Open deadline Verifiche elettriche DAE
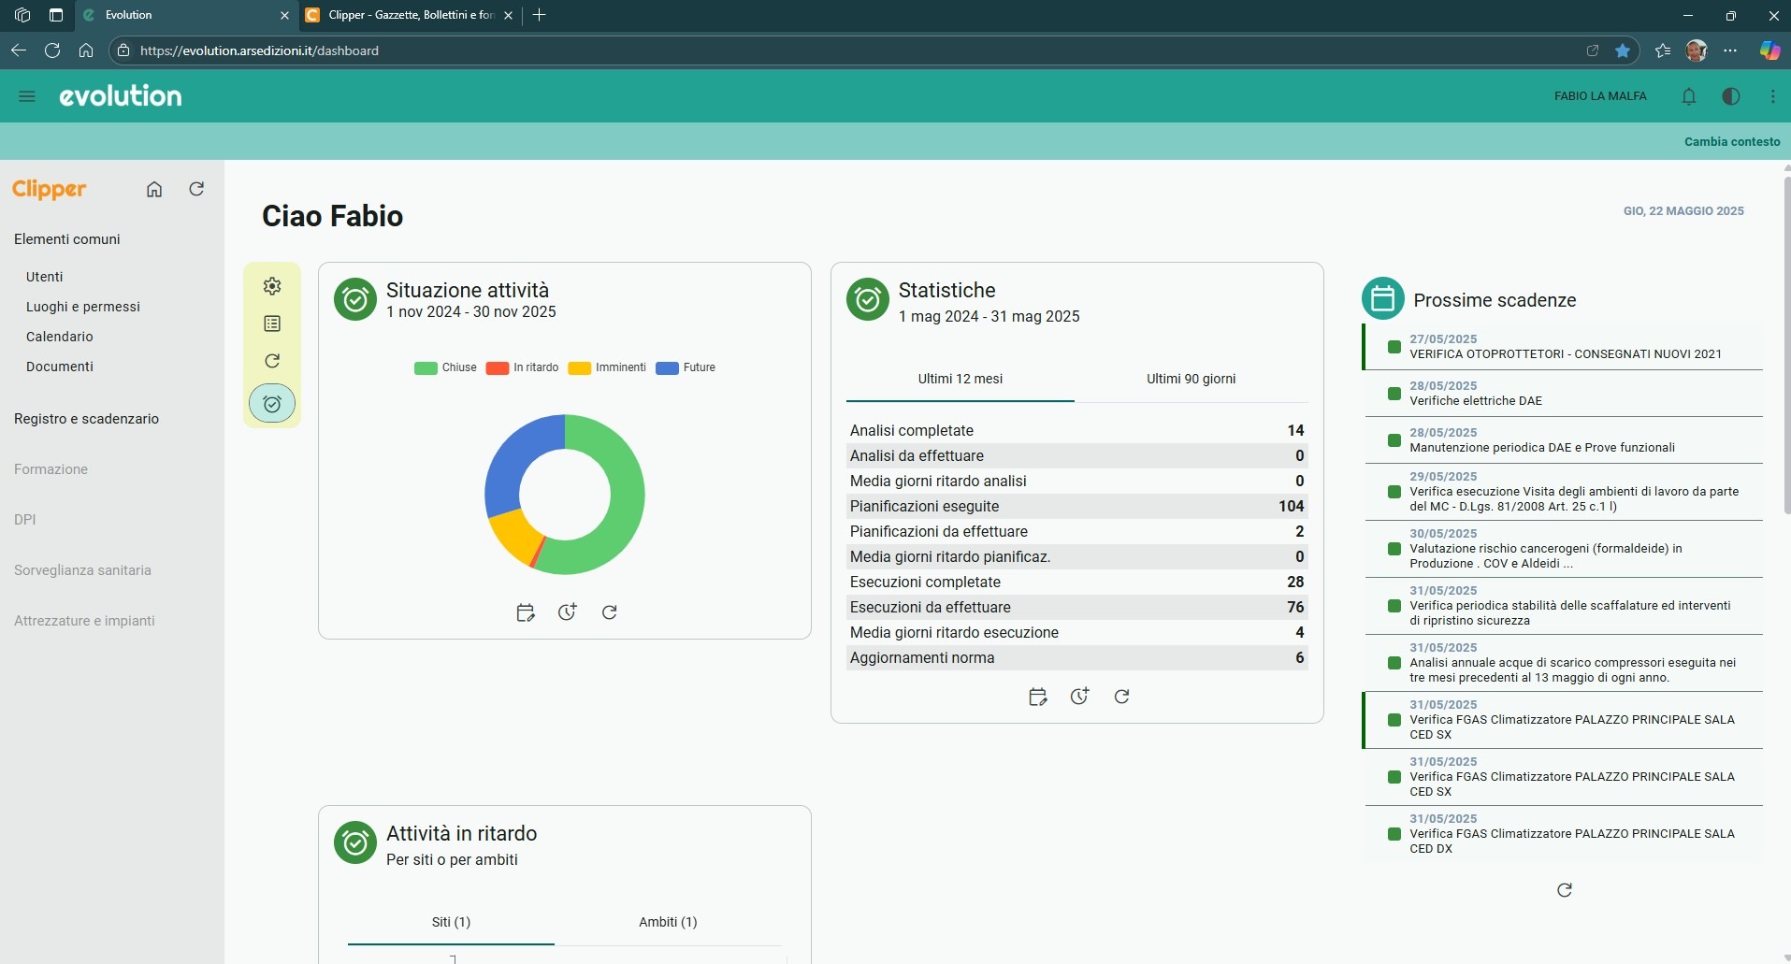Viewport: 1791px width, 964px height. tap(1563, 394)
